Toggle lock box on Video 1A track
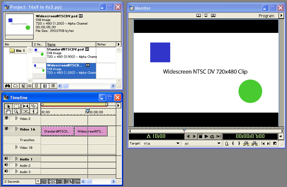 click(x=12, y=129)
